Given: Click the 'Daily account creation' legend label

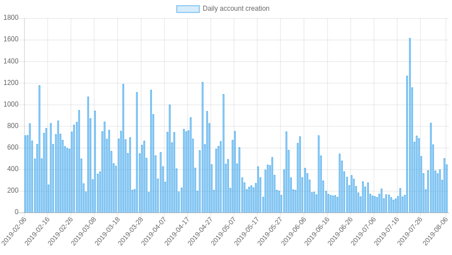Looking at the screenshot, I should point(236,8).
